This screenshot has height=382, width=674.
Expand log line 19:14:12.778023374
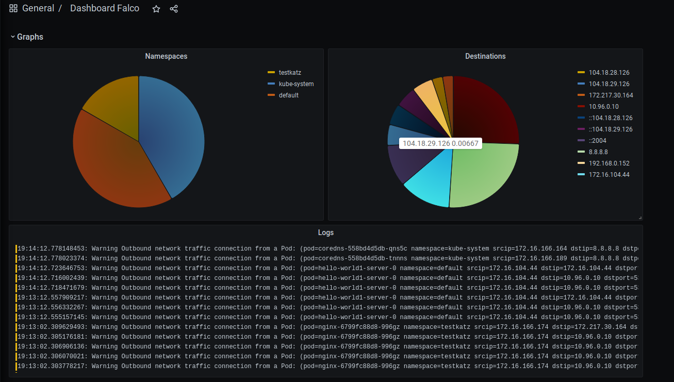pyautogui.click(x=327, y=259)
